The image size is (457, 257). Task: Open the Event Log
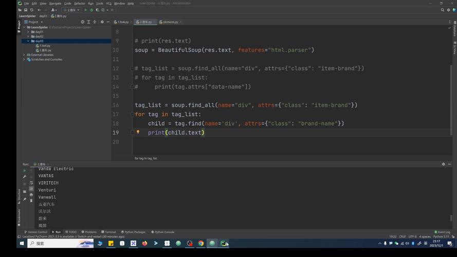pos(443,232)
